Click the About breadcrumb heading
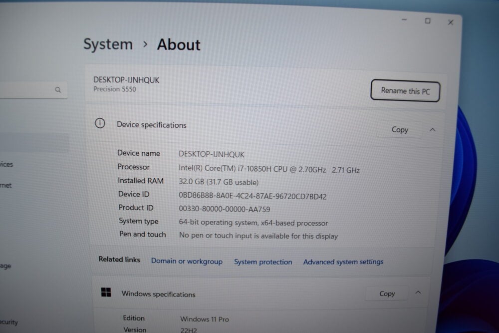499x333 pixels. (179, 44)
